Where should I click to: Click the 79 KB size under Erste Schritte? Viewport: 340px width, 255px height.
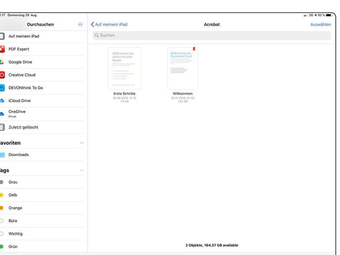pos(125,101)
